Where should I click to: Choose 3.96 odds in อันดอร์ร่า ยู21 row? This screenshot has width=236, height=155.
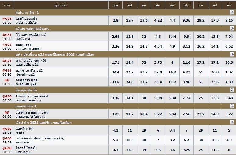point(186,82)
